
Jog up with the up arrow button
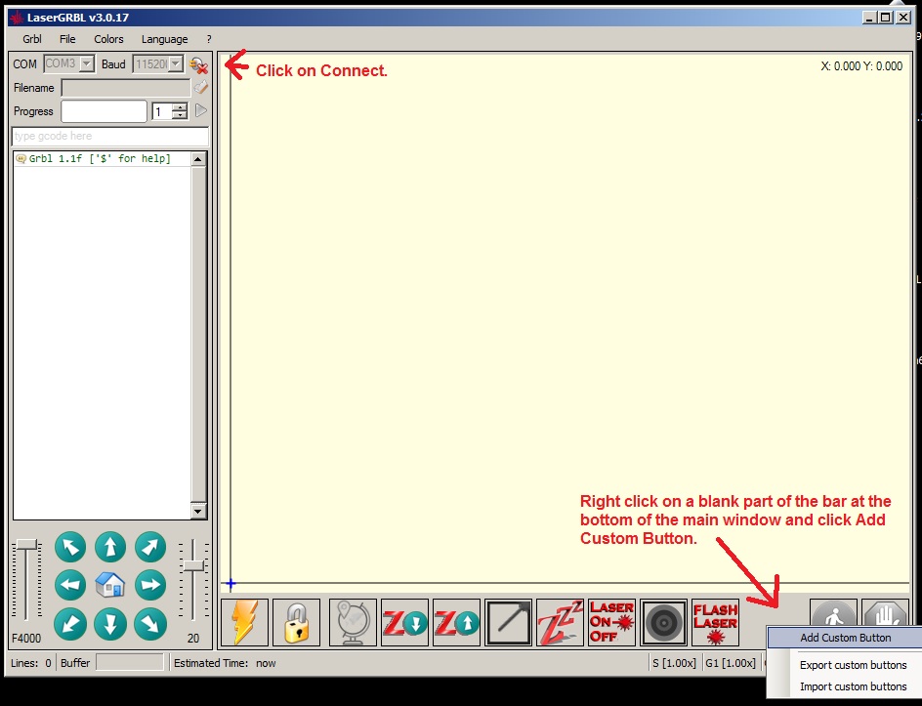110,547
